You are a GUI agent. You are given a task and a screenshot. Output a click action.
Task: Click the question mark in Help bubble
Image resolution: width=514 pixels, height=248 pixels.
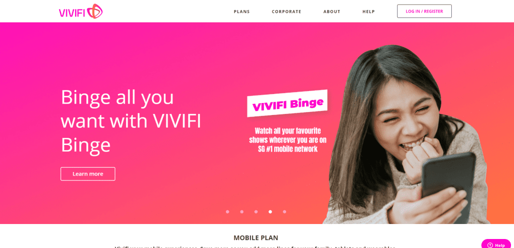coord(490,245)
